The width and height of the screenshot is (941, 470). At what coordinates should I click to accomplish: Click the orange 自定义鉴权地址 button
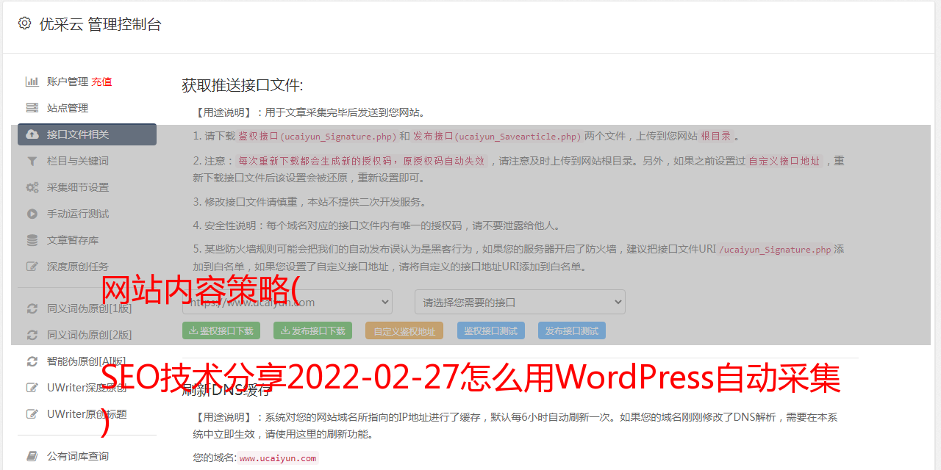[x=404, y=330]
